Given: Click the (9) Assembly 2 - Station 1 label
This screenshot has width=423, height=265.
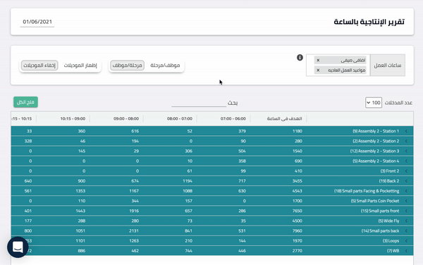Looking at the screenshot, I should coord(376,131).
